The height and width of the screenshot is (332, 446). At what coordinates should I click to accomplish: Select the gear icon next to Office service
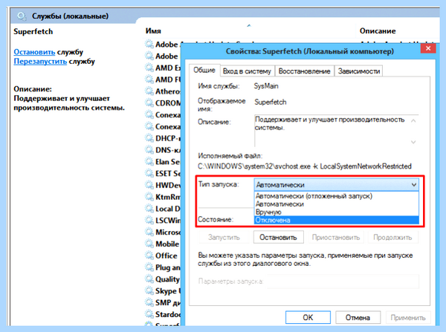[x=149, y=255]
